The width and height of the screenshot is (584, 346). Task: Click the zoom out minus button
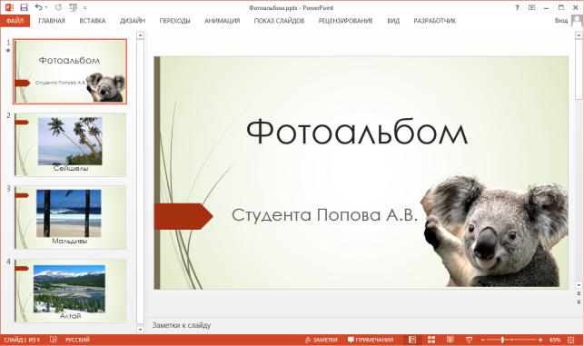click(483, 340)
